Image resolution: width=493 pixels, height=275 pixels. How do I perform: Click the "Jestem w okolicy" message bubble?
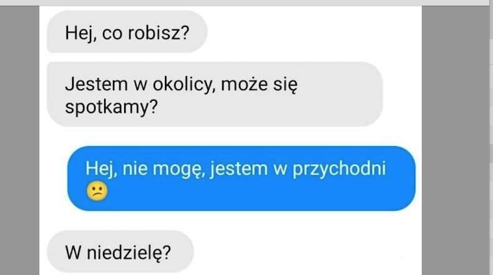215,94
